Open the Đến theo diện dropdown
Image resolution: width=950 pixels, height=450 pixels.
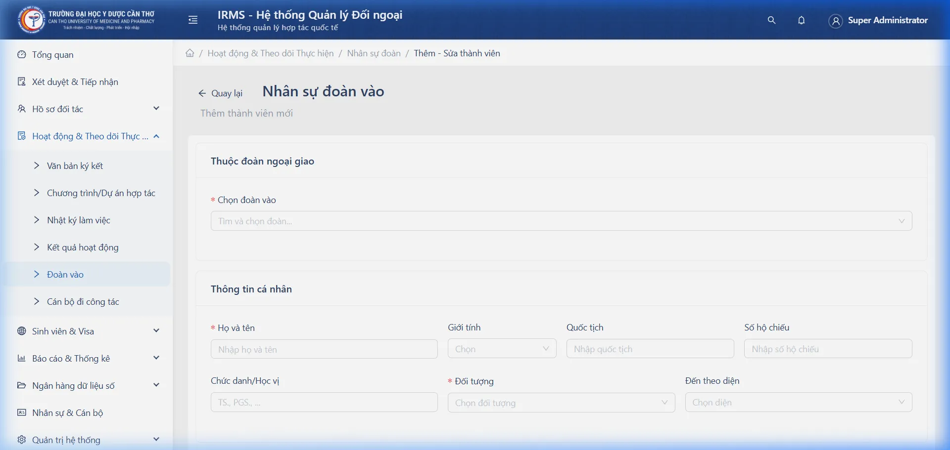(798, 402)
